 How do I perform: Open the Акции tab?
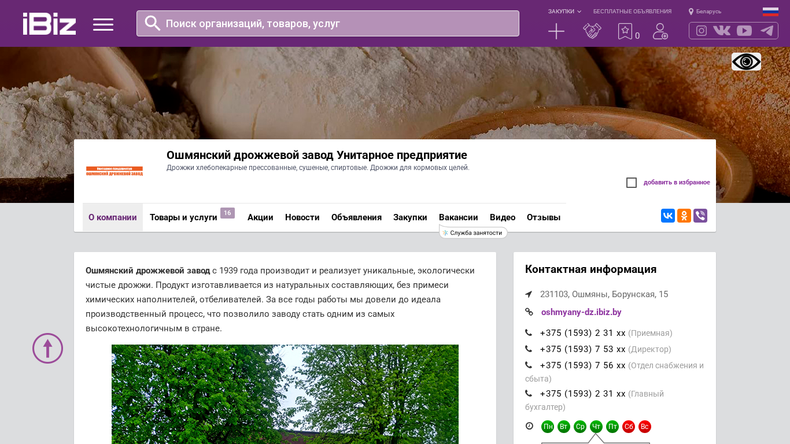[x=260, y=217]
